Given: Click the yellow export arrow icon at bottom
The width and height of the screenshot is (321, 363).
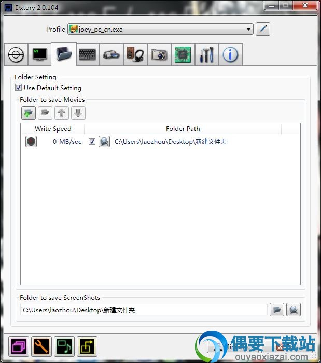Looking at the screenshot, I should [87, 346].
